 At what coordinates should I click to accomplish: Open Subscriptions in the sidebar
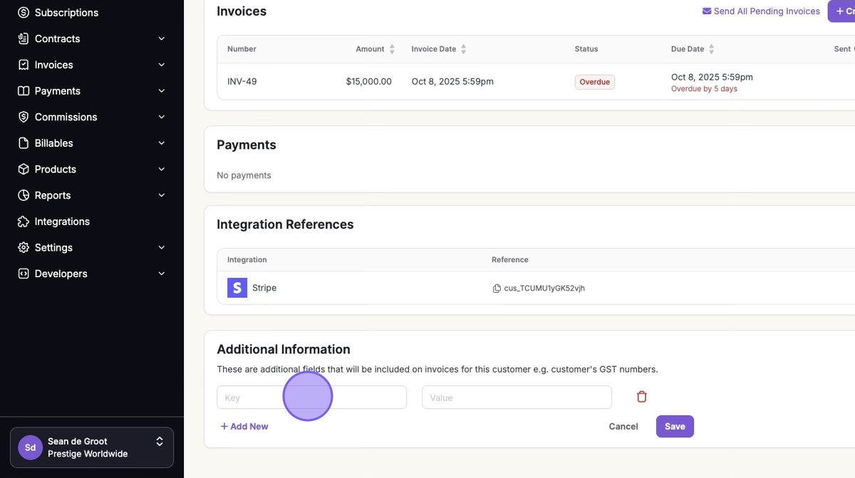click(66, 13)
